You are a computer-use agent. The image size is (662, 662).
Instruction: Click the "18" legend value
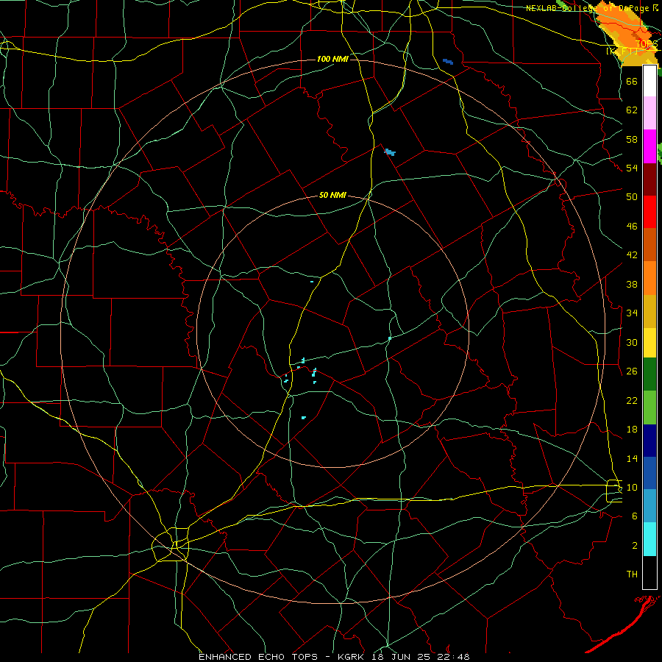(632, 430)
